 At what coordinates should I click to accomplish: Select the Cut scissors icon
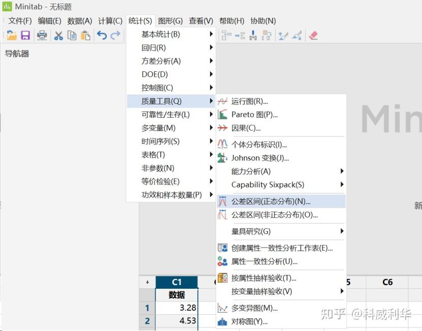[59, 35]
